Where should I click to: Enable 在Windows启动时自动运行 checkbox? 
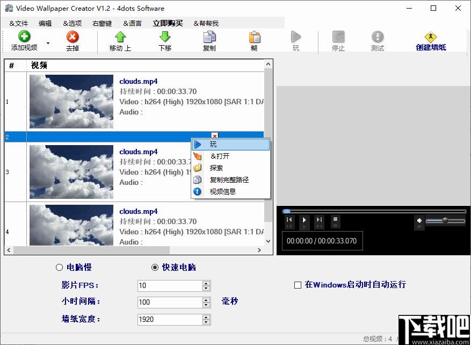click(298, 285)
